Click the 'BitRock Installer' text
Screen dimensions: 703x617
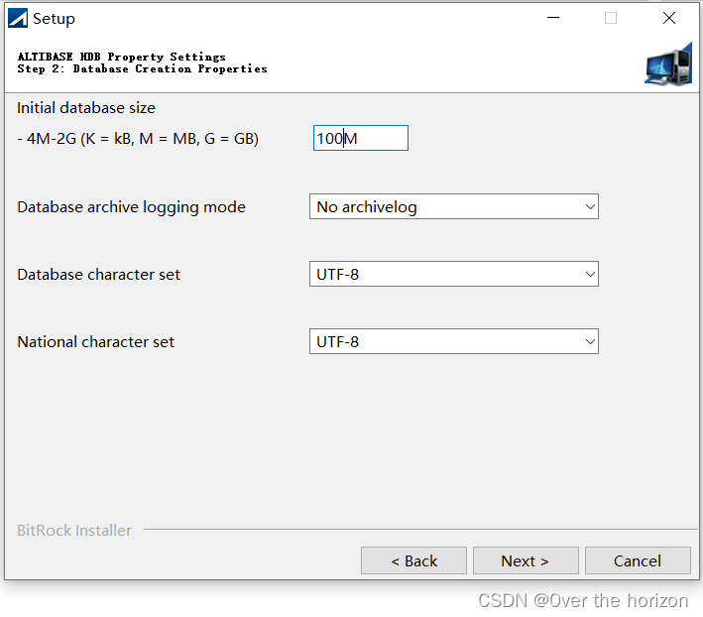tap(74, 531)
